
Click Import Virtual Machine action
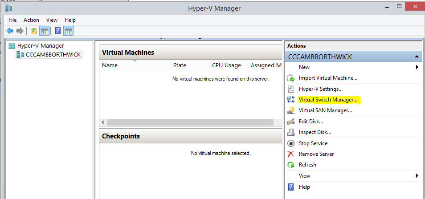pyautogui.click(x=328, y=78)
